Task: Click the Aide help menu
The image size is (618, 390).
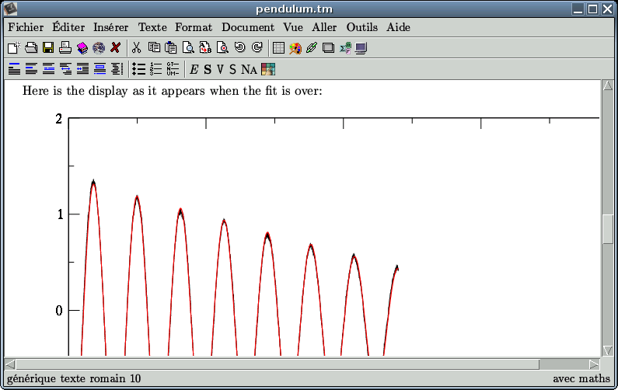Action: (399, 27)
